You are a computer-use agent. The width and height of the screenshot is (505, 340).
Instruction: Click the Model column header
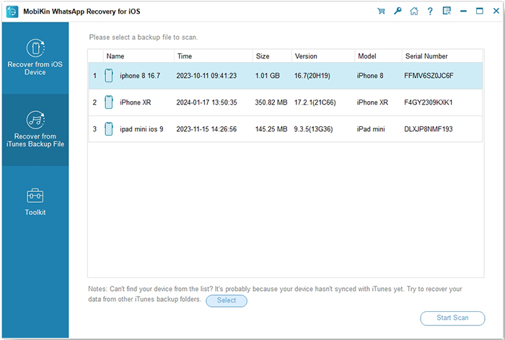378,56
